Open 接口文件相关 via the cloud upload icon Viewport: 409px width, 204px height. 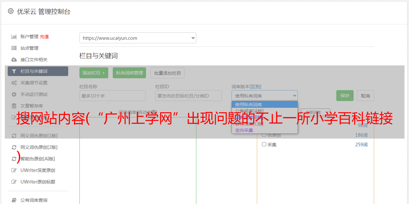point(14,60)
